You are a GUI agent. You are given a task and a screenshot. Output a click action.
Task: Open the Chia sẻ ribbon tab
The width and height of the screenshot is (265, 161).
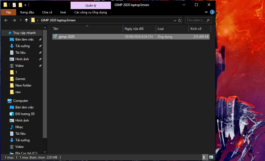[x=47, y=12]
